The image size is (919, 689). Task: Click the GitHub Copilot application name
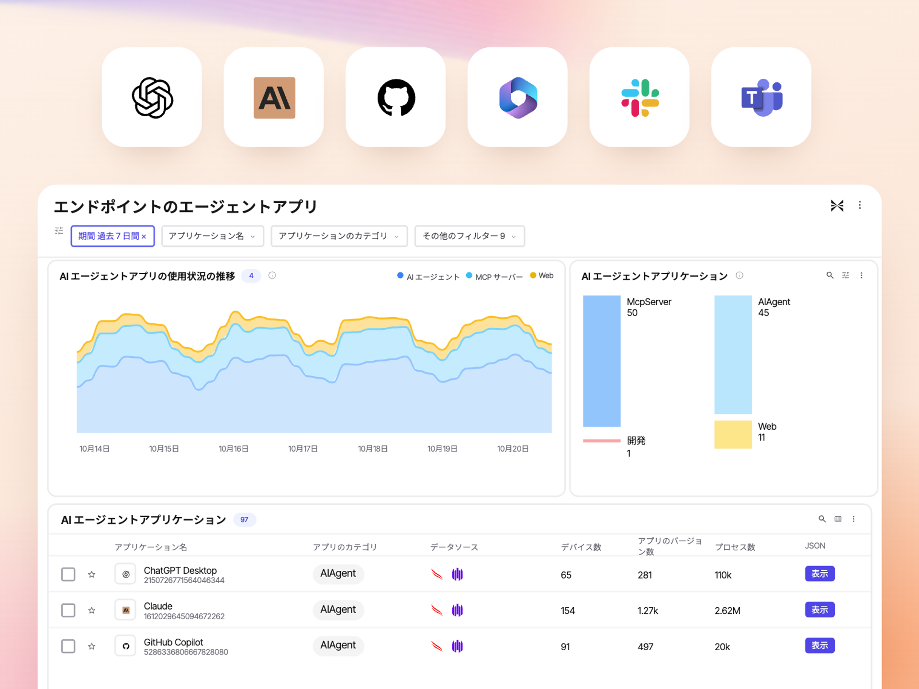[173, 642]
